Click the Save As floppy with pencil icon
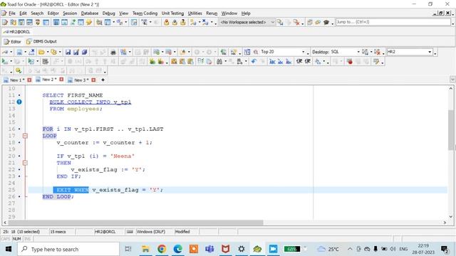456x256 pixels. [x=76, y=52]
